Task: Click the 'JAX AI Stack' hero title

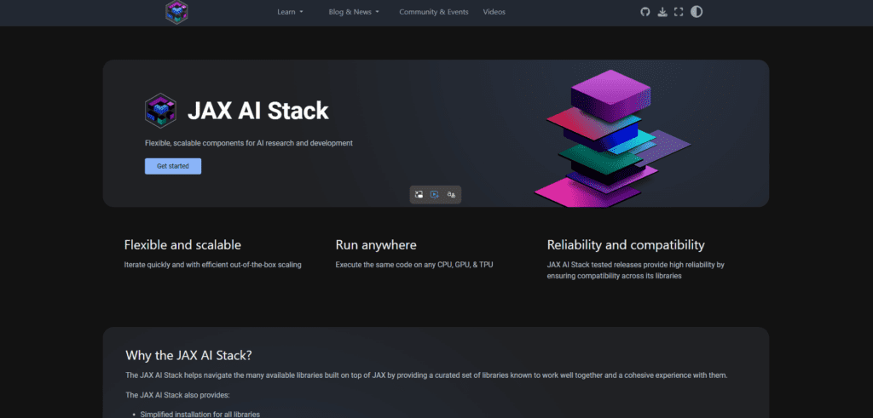Action: pos(257,111)
